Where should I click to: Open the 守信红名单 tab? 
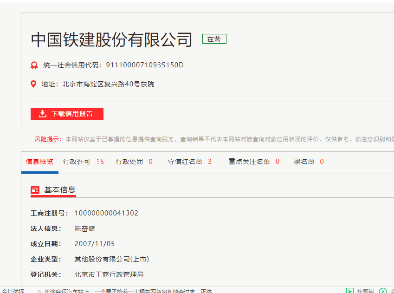click(x=185, y=162)
